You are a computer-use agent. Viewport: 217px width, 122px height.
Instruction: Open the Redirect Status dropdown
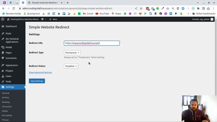click(71, 66)
